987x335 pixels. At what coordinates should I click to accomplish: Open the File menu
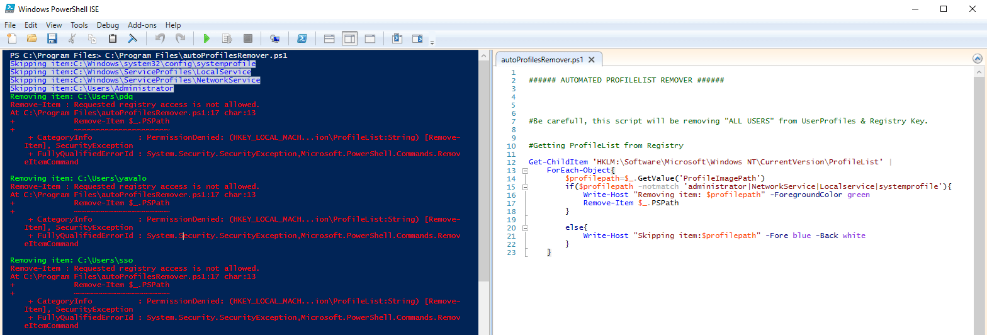(x=10, y=25)
